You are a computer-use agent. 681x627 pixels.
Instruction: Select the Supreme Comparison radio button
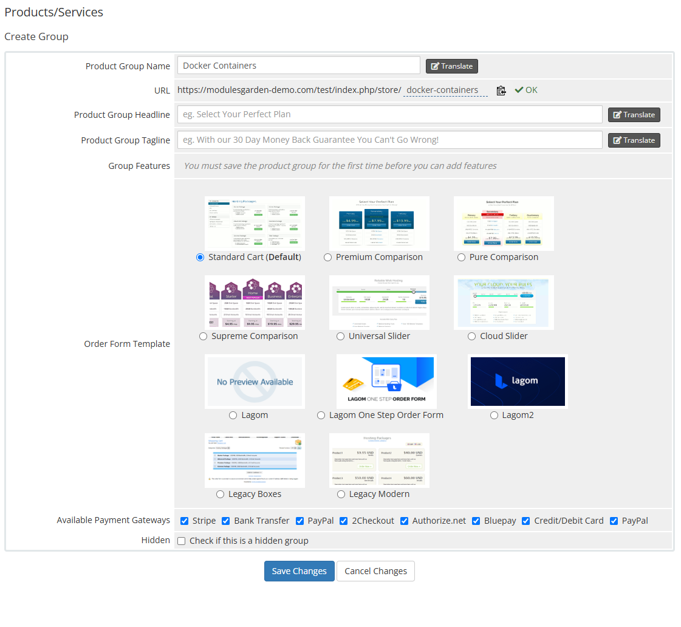pos(204,337)
